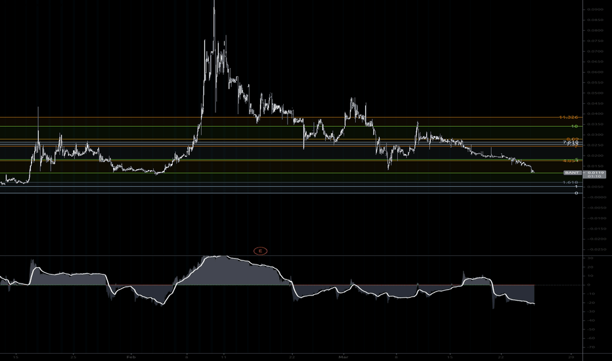This screenshot has height=361, width=612.
Task: Click the BANT symbol price label
Action: coord(573,173)
